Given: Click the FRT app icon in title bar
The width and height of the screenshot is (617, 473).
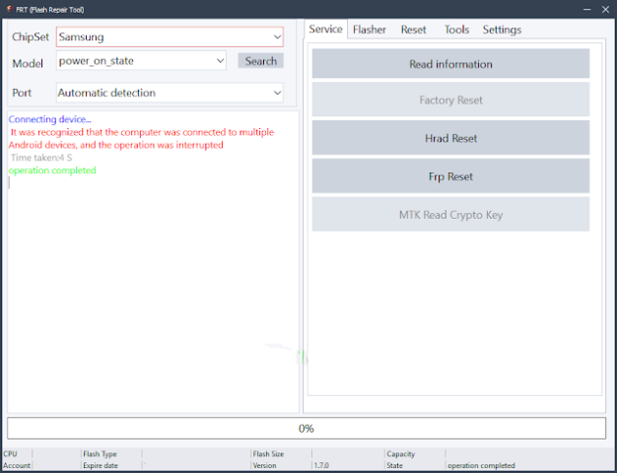Looking at the screenshot, I should (9, 8).
